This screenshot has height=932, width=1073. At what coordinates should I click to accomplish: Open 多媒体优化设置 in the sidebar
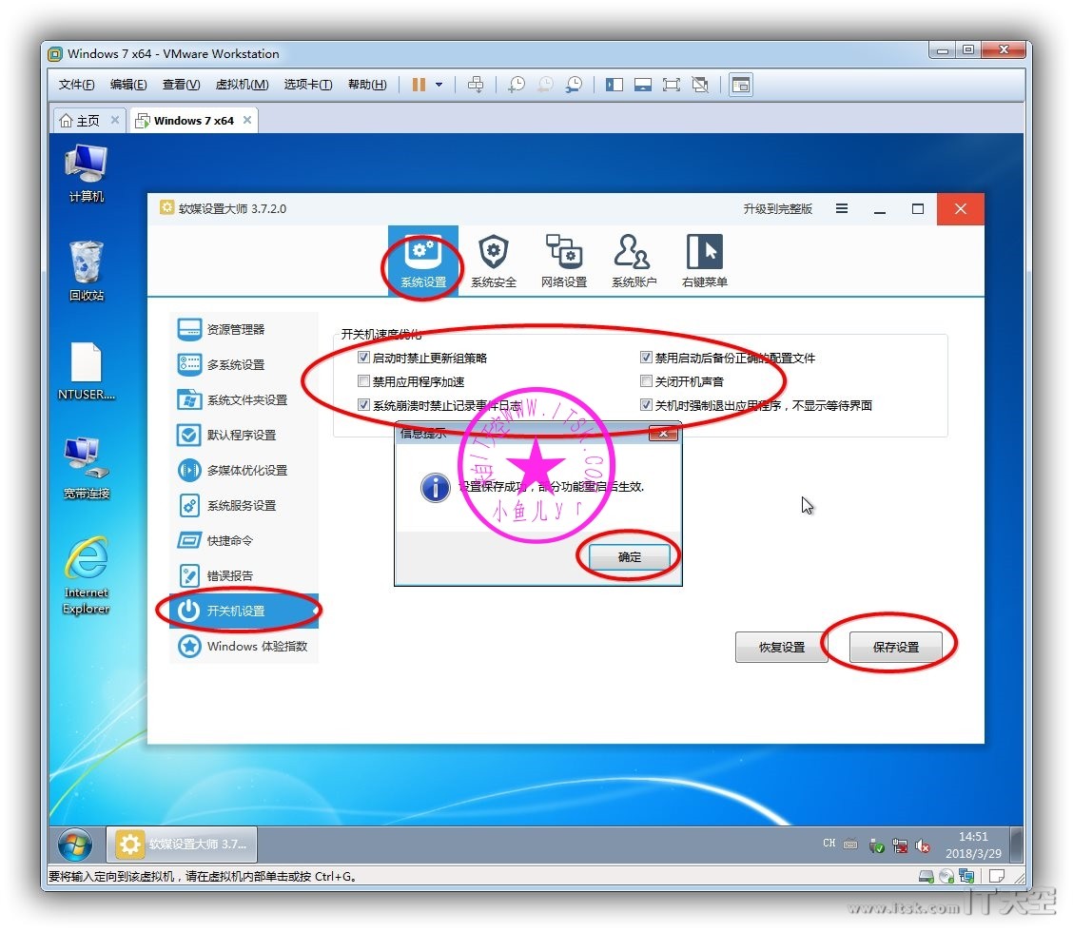(245, 471)
